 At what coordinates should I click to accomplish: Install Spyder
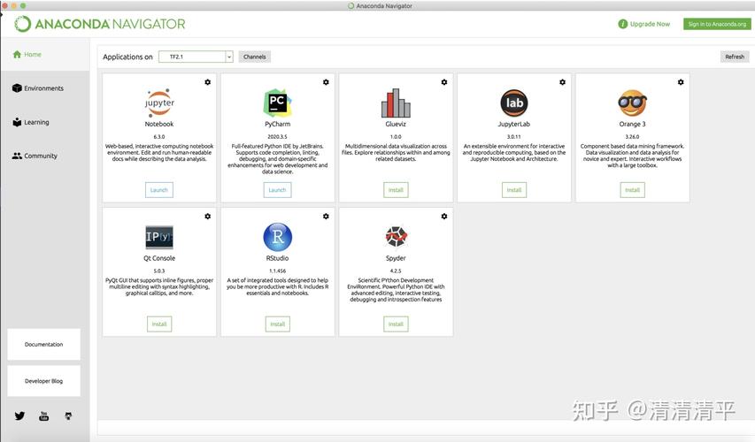(396, 324)
